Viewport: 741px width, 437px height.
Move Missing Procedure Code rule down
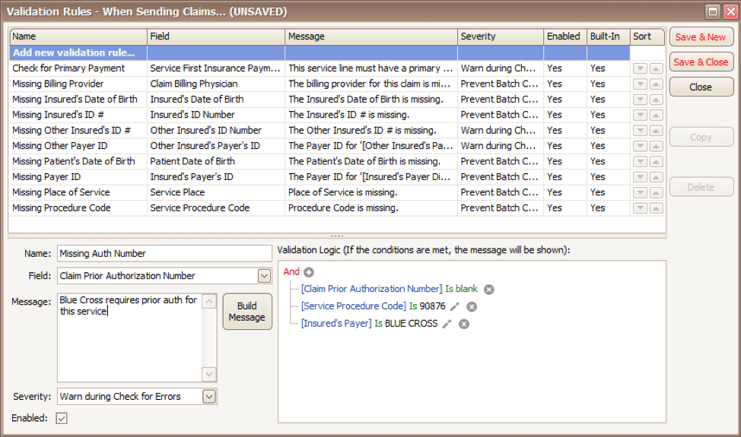pos(640,208)
